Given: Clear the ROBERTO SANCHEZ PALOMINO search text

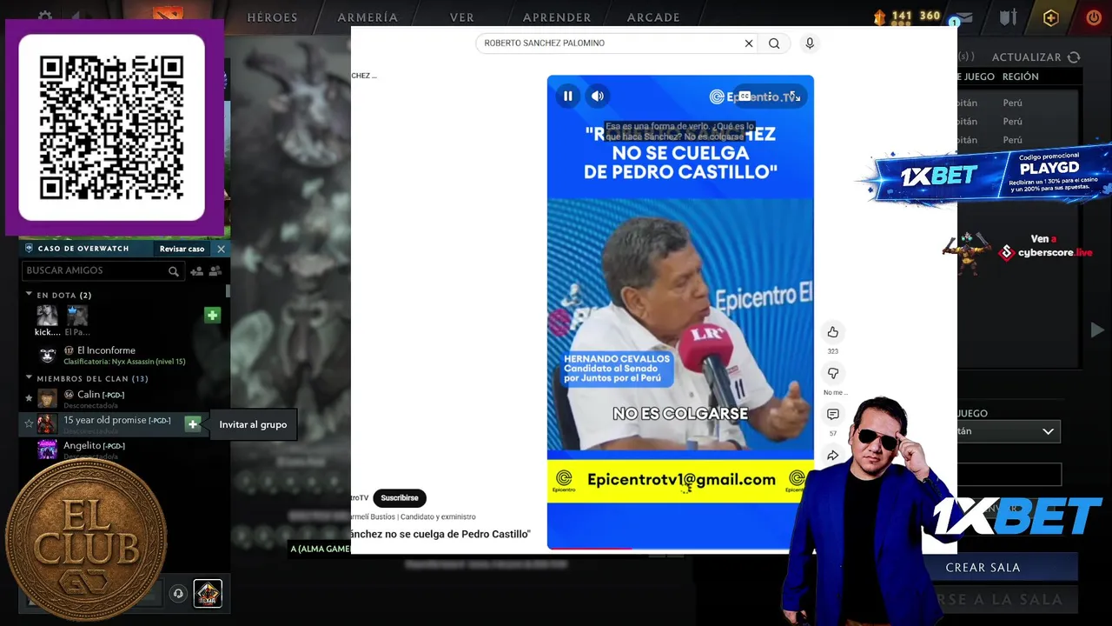Looking at the screenshot, I should coord(748,43).
